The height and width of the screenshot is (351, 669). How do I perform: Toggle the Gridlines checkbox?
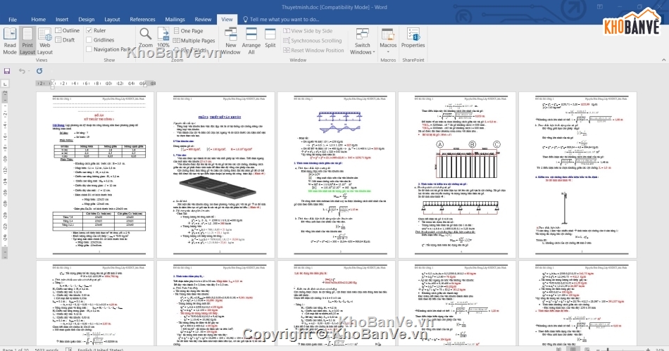pyautogui.click(x=89, y=39)
